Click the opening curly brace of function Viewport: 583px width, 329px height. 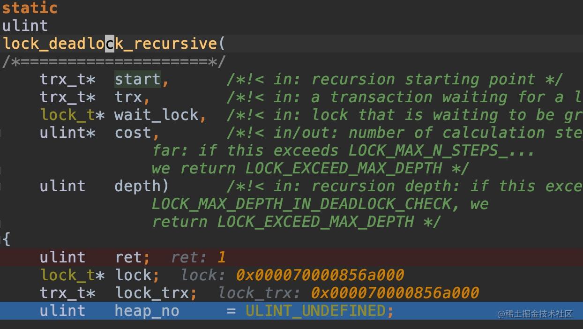tap(6, 239)
